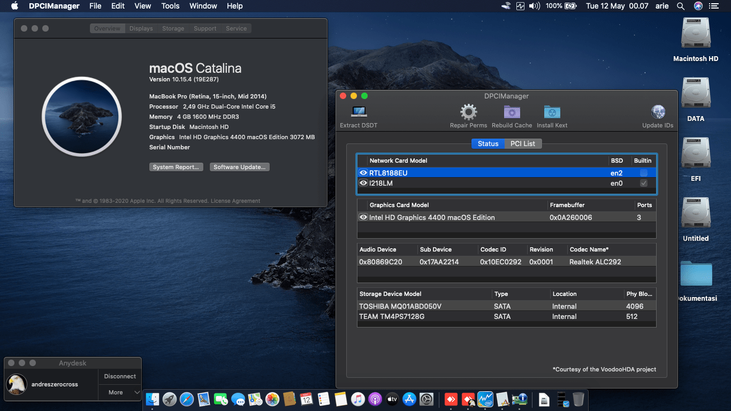Open the Notes app in dock

click(x=341, y=399)
